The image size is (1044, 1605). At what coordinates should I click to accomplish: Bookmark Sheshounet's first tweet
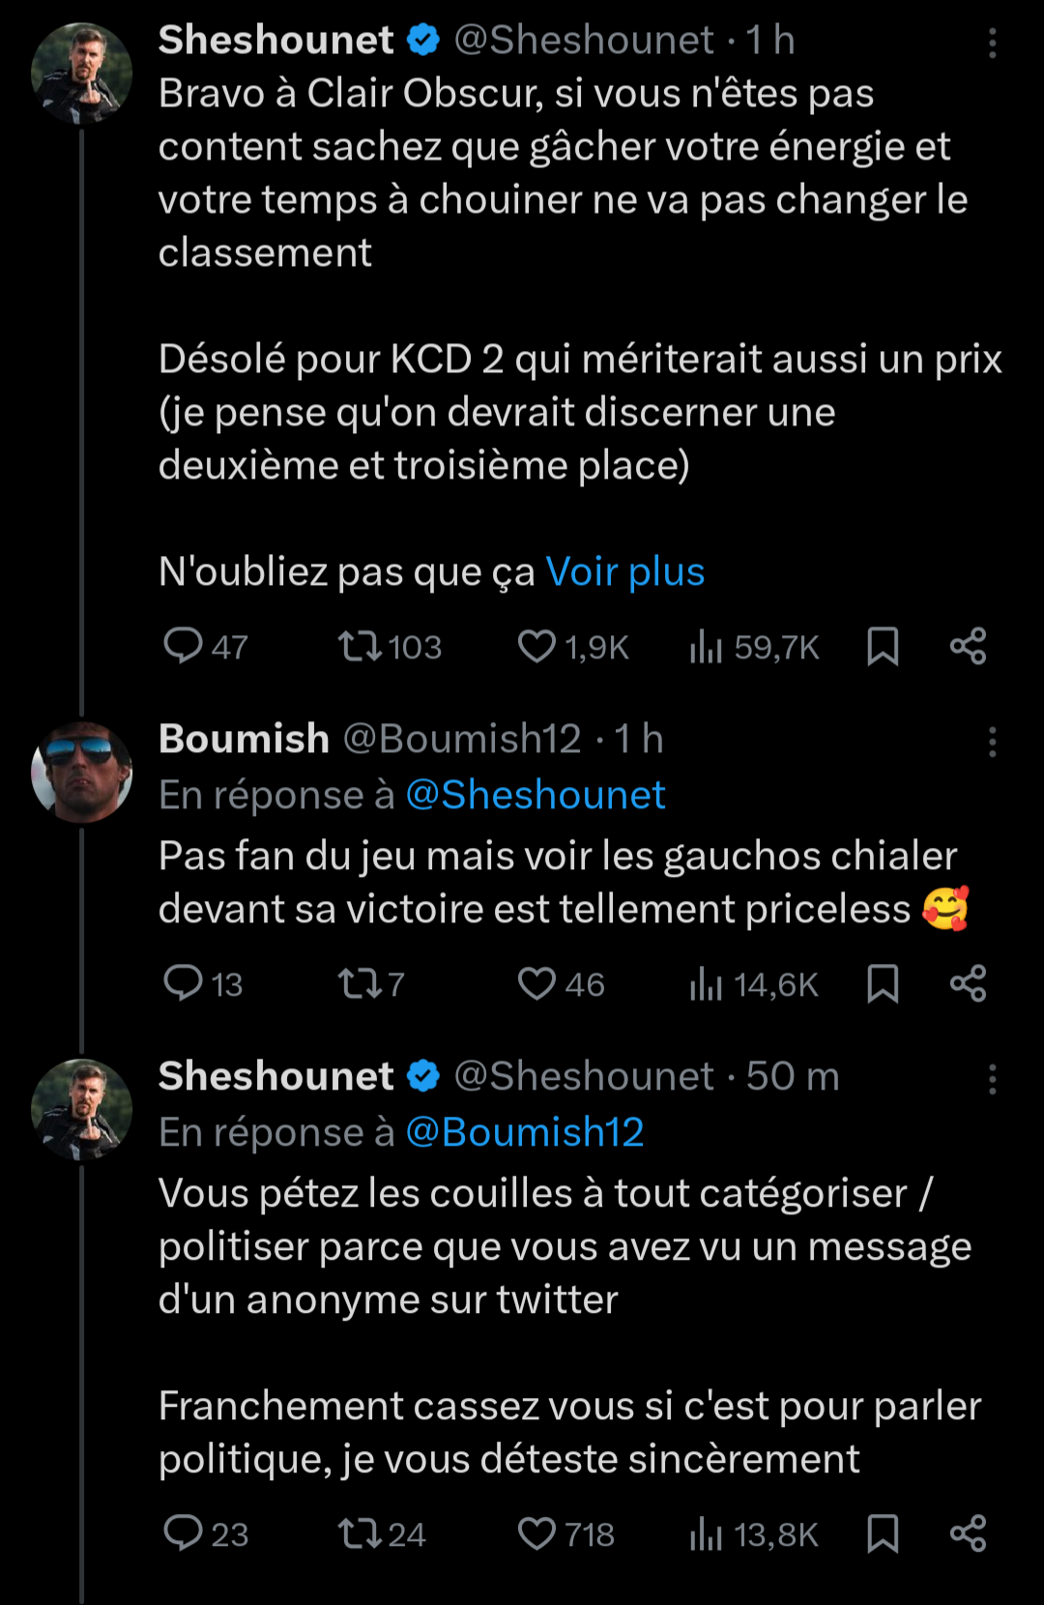coord(883,646)
